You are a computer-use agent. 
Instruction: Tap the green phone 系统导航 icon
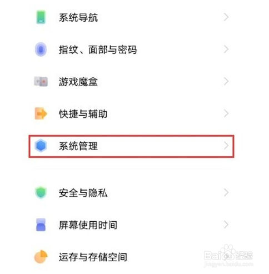click(x=41, y=17)
